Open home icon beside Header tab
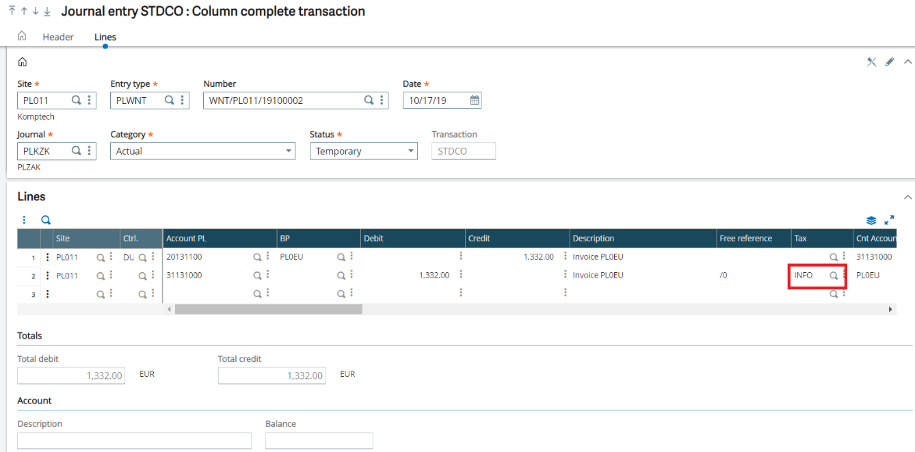The width and height of the screenshot is (915, 452). point(22,36)
